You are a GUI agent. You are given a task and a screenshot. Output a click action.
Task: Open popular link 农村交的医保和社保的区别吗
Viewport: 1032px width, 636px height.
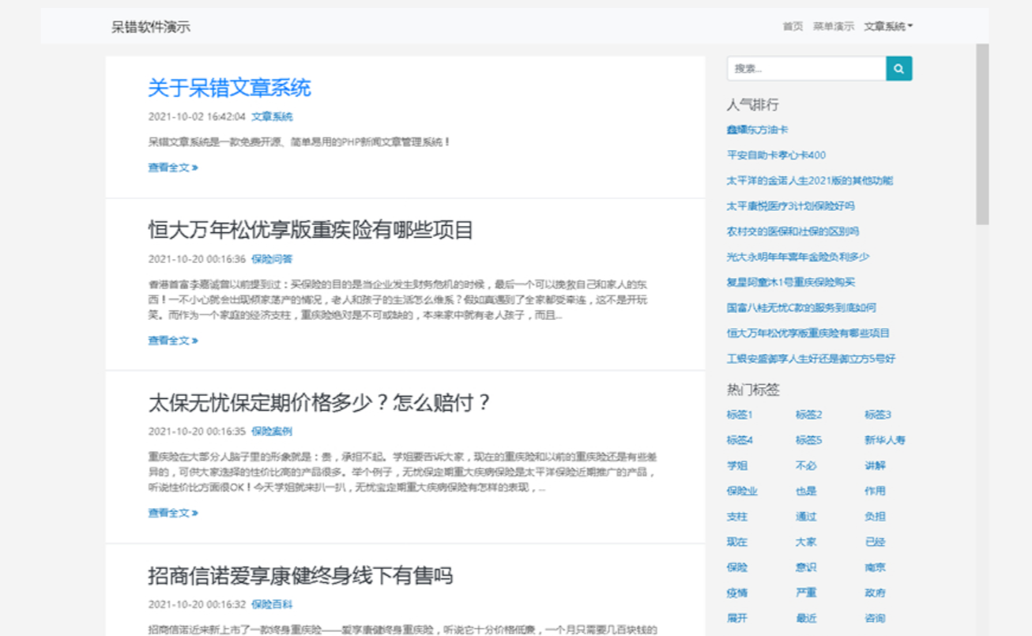pyautogui.click(x=793, y=231)
